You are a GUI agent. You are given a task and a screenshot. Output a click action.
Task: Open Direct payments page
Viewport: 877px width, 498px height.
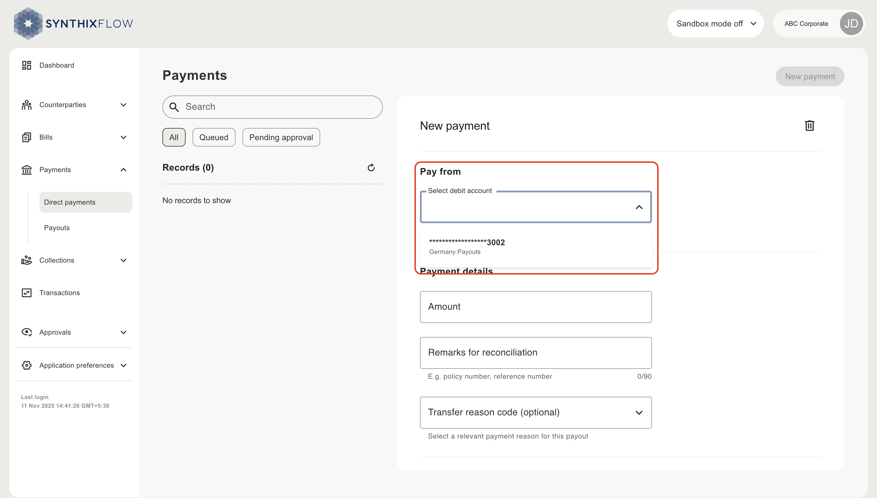click(86, 202)
